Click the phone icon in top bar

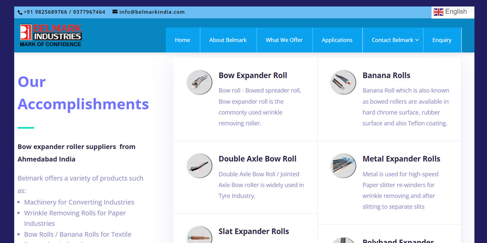coord(20,12)
